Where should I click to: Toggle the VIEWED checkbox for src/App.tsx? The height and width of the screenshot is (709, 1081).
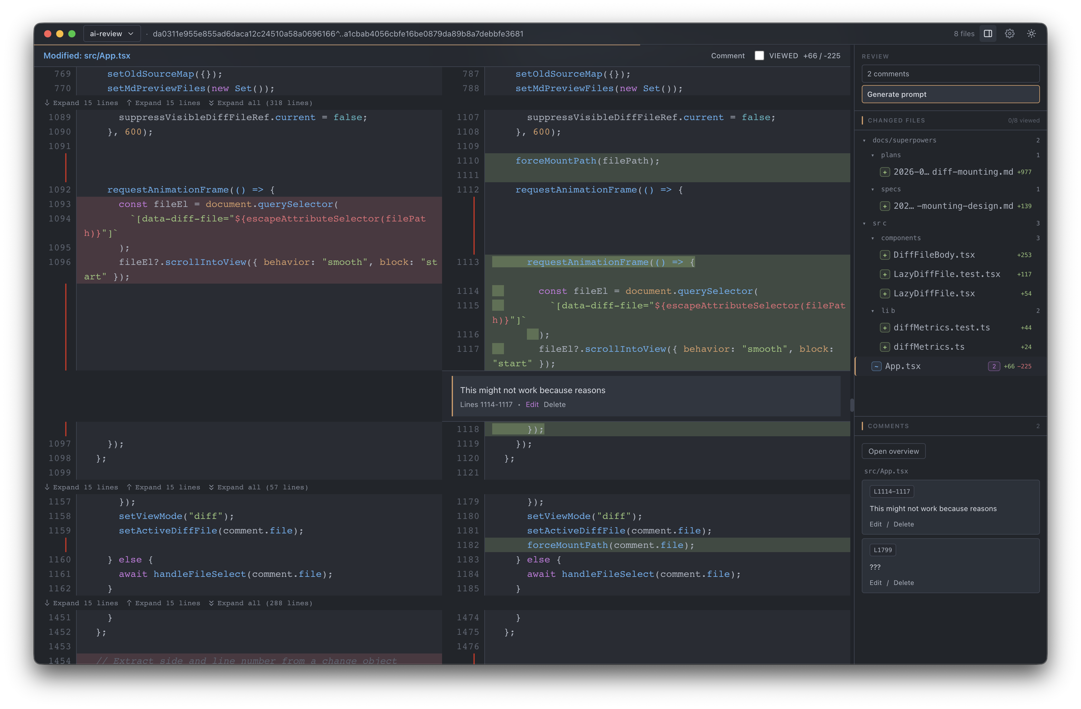759,56
